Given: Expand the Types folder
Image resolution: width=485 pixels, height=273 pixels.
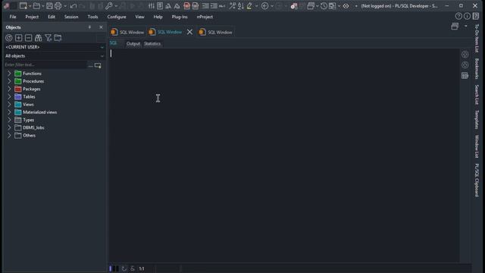Looking at the screenshot, I should 9,120.
